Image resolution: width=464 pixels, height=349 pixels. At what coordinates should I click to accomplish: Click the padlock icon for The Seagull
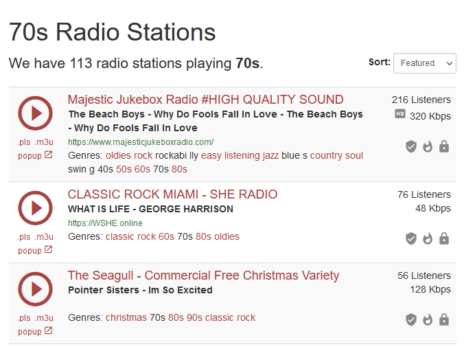[444, 319]
